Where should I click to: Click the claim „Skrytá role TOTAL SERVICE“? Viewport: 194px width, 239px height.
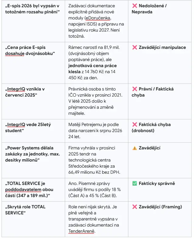click(25, 210)
